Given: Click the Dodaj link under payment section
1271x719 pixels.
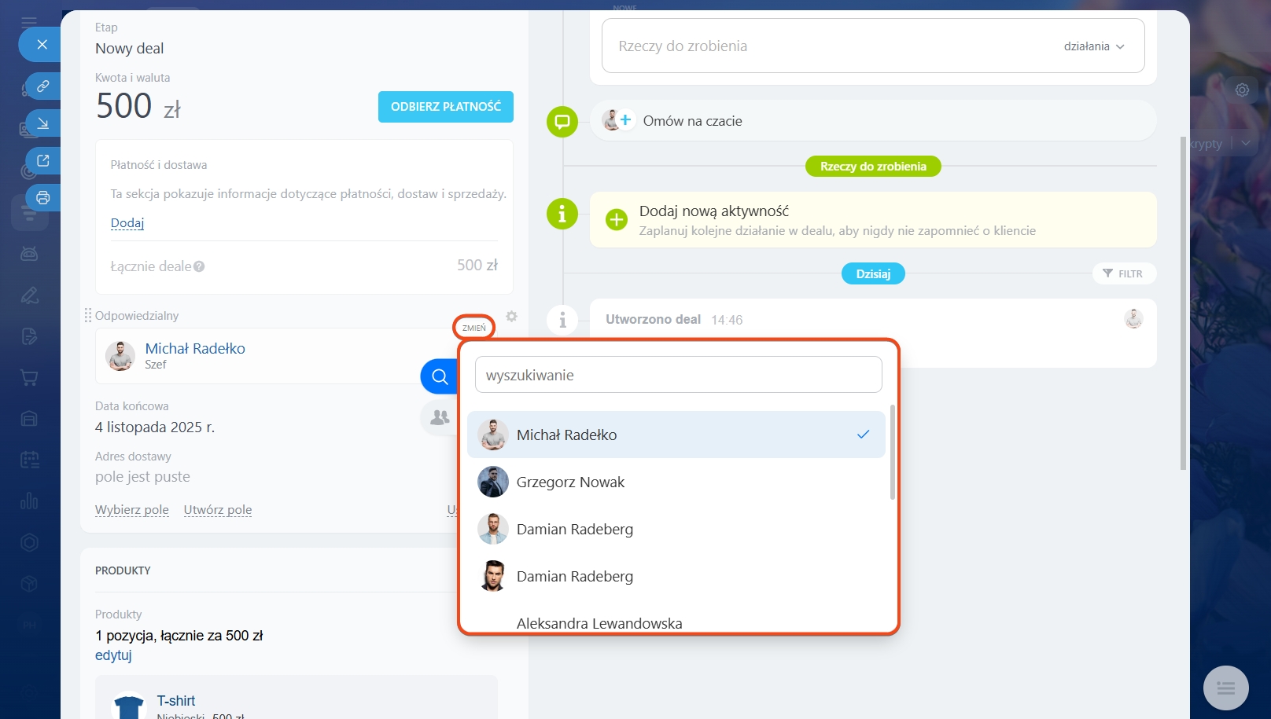Looking at the screenshot, I should click(127, 223).
